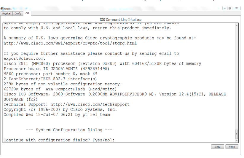Click the 'SOFTWARE (fc2)' line
Image resolution: width=244 pixels, height=158 pixels.
click(20, 100)
